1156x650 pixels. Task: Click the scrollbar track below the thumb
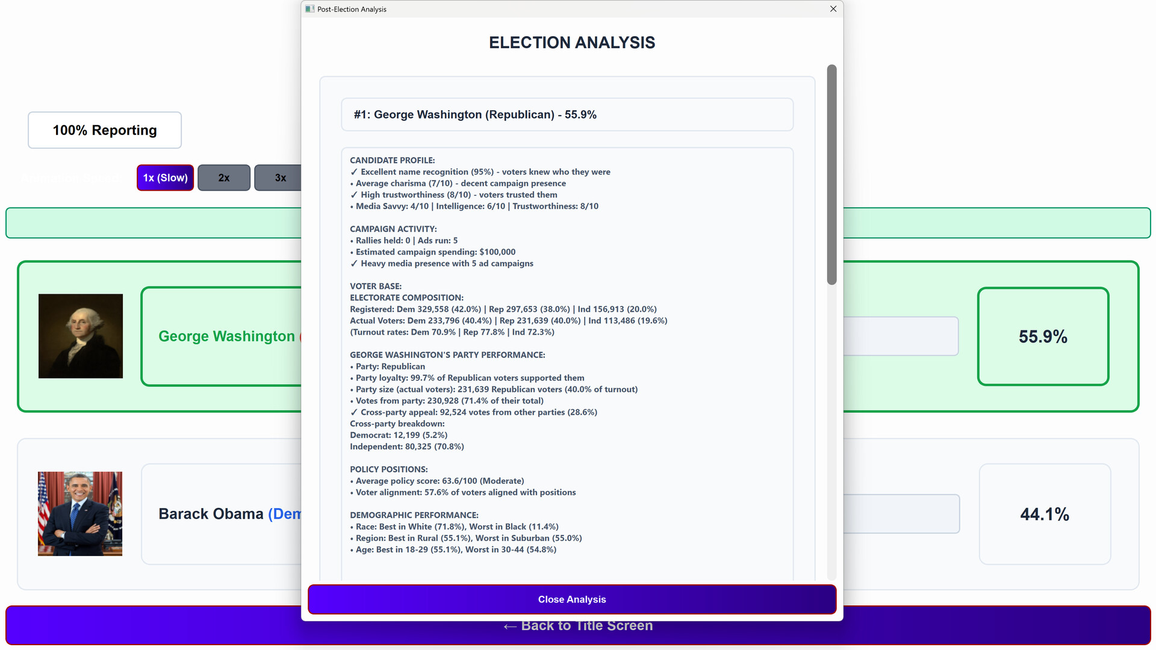pyautogui.click(x=831, y=433)
